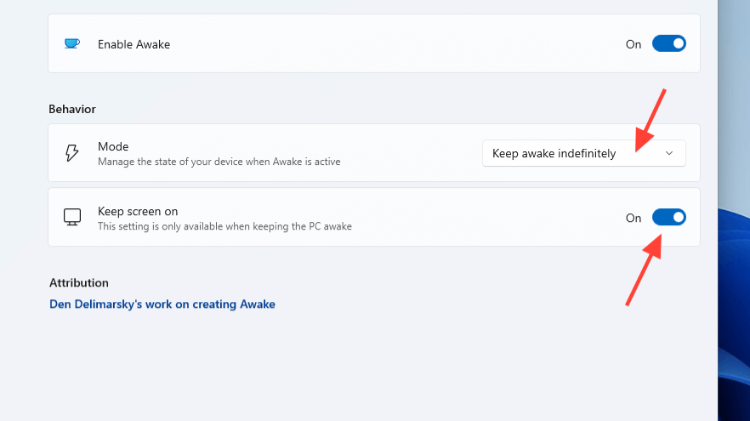
Task: Open Den Delimarsky's work on creating Awake link
Action: [x=162, y=304]
